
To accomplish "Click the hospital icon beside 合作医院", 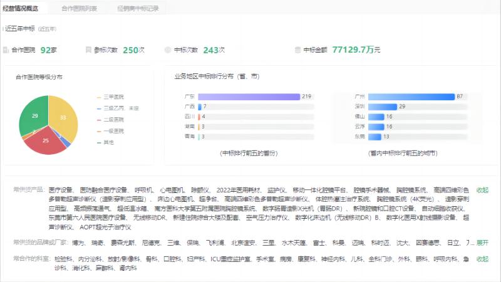I will click(x=6, y=50).
